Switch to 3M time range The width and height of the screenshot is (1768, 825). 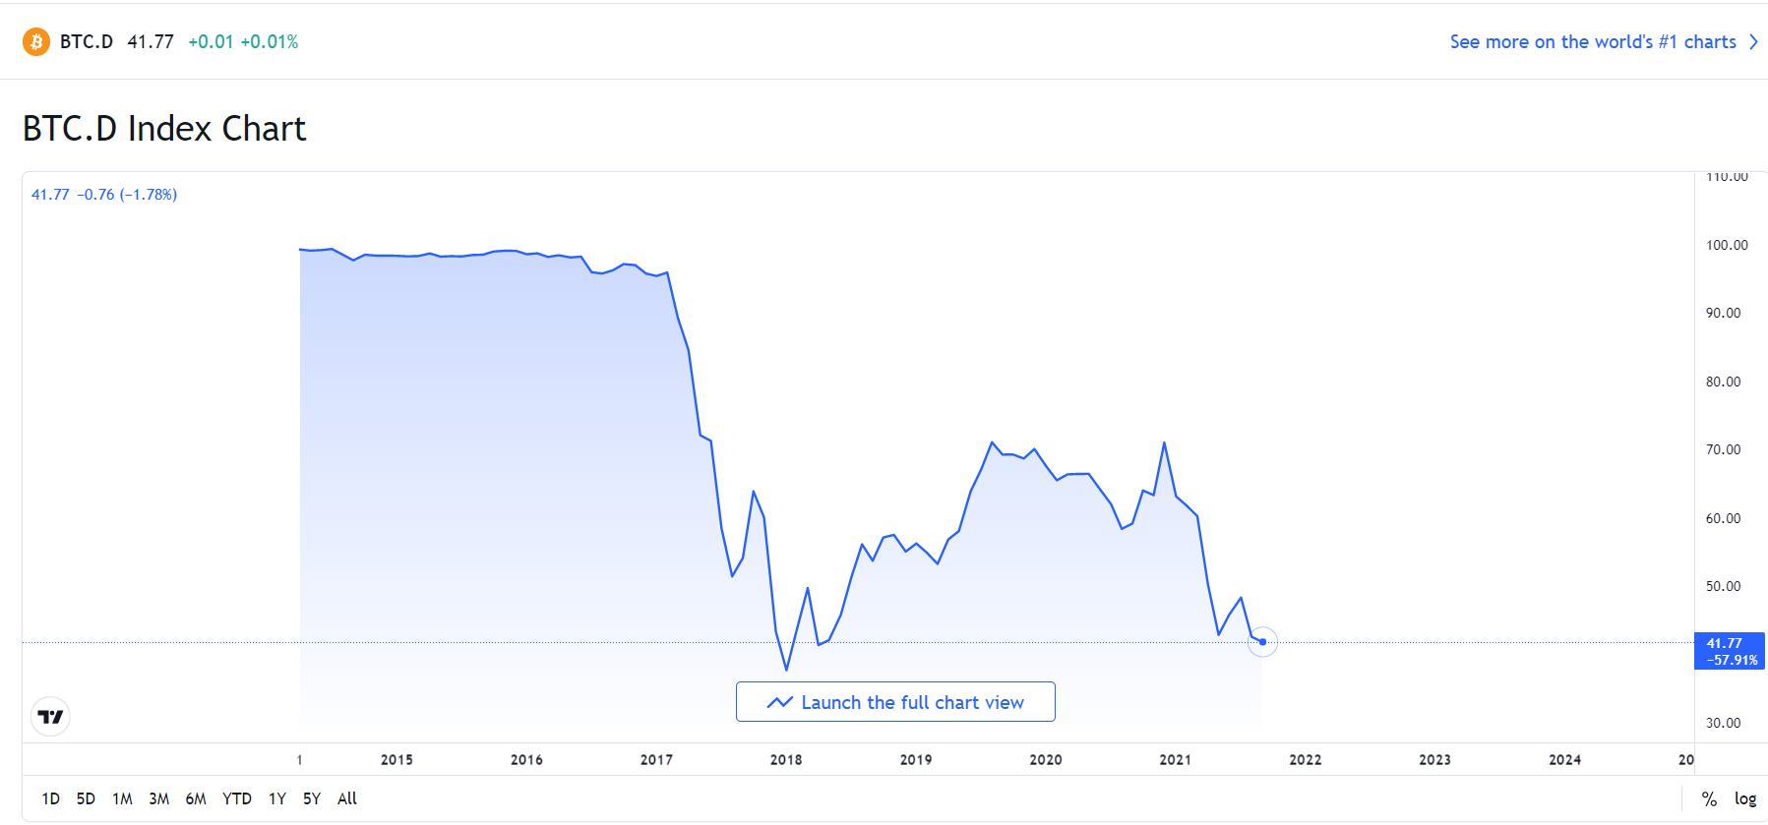(x=158, y=798)
